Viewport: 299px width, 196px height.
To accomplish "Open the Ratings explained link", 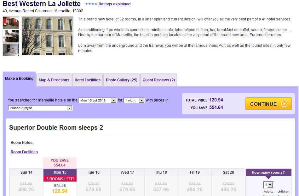I will 114,4.
